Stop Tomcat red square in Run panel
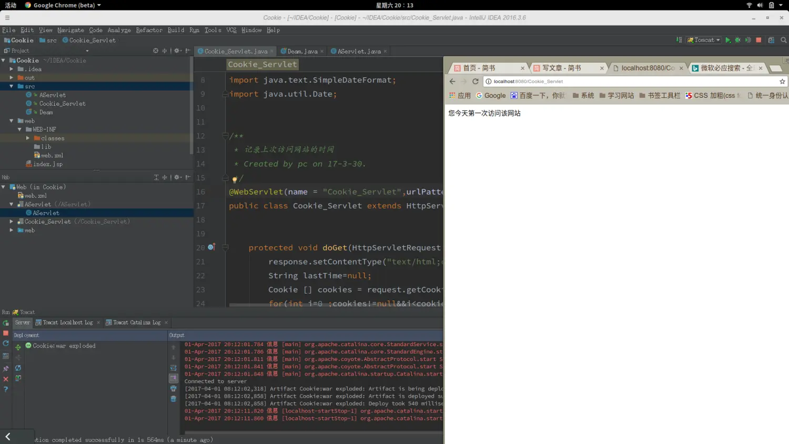Image resolution: width=789 pixels, height=444 pixels. tap(6, 333)
